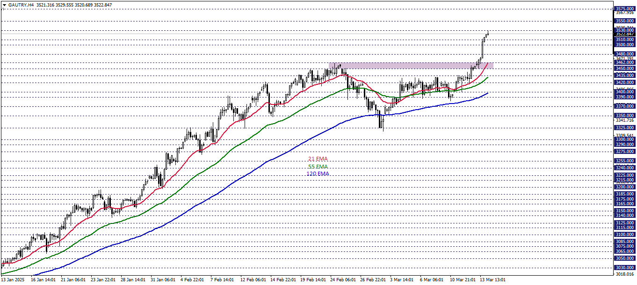Click the "26 Feb 22:01" time axis label
This screenshot has height=285, width=637.
tap(374, 280)
